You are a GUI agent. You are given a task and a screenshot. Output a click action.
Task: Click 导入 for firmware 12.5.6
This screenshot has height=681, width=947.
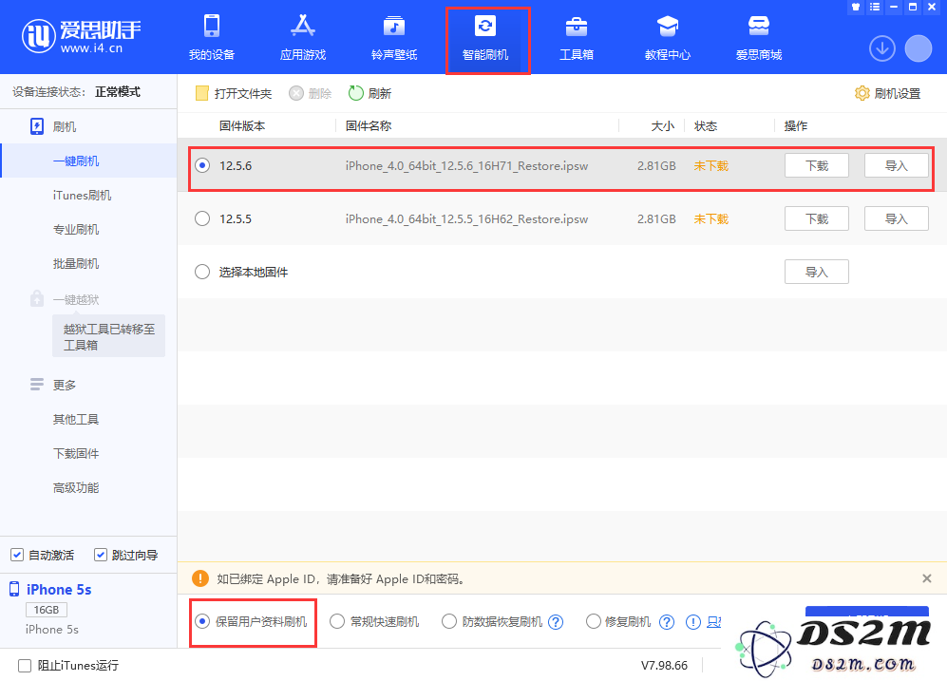[897, 165]
